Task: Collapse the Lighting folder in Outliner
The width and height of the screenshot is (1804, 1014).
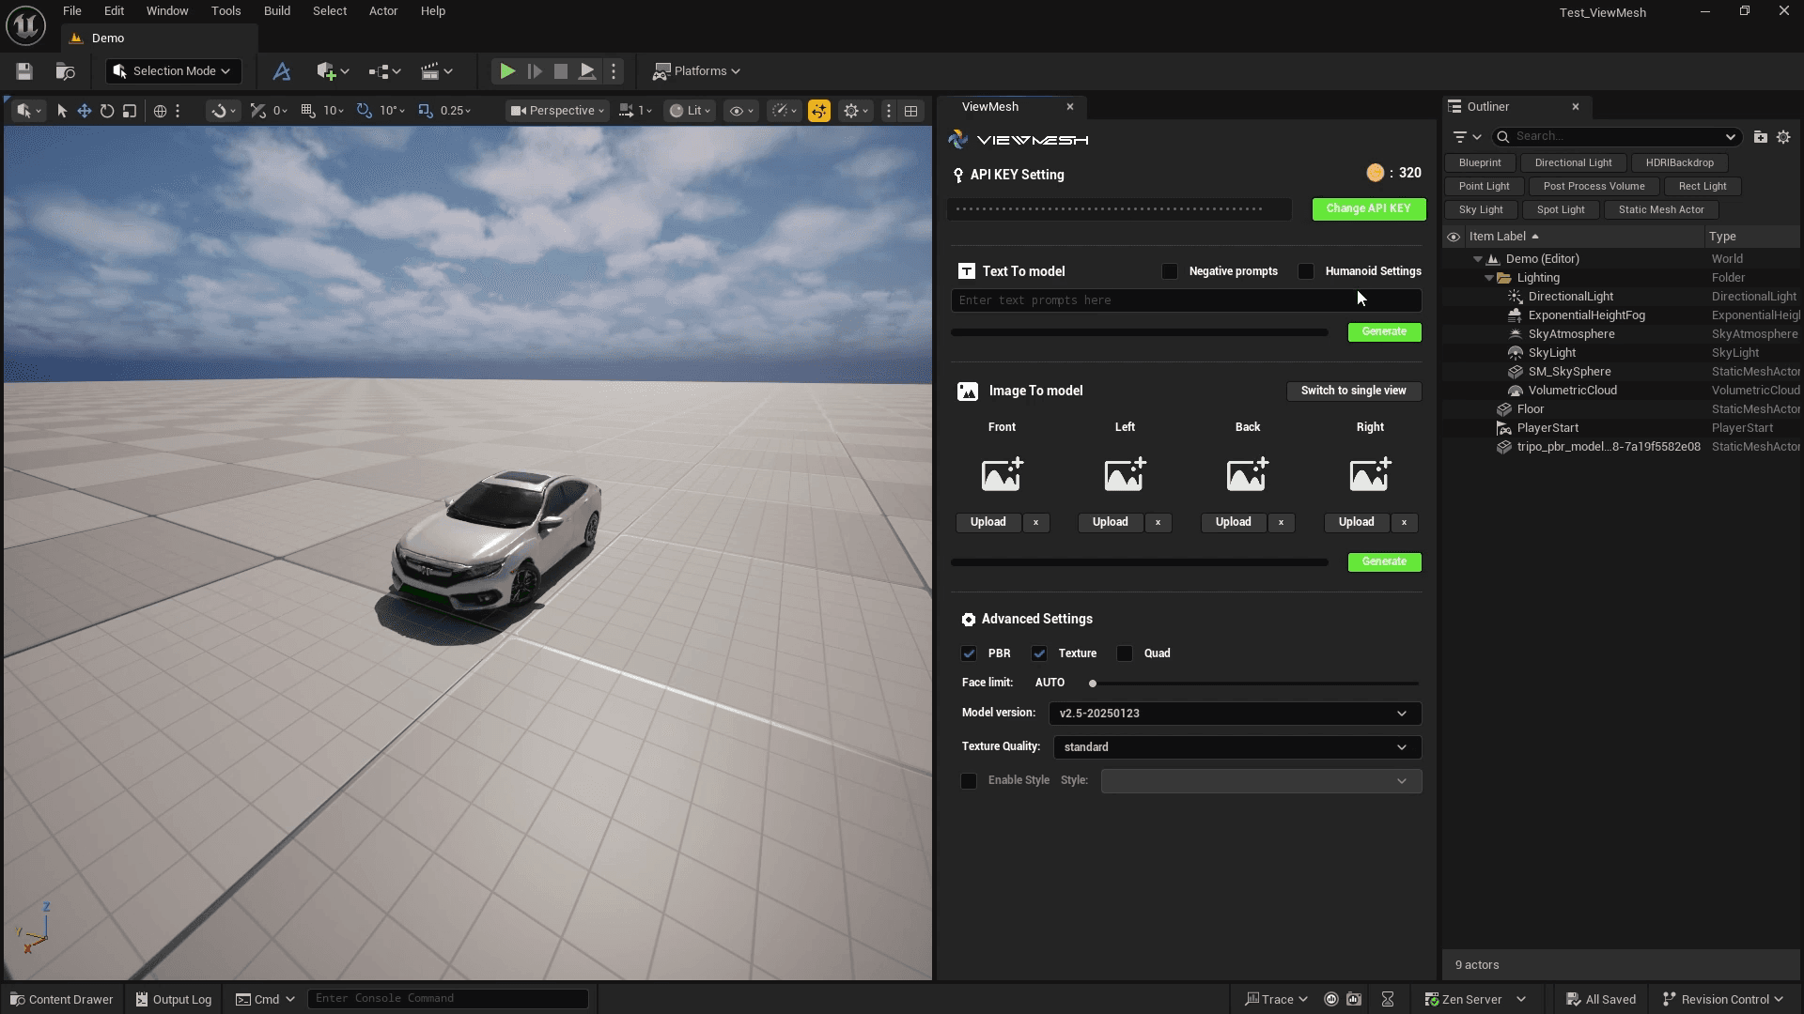Action: pyautogui.click(x=1489, y=278)
